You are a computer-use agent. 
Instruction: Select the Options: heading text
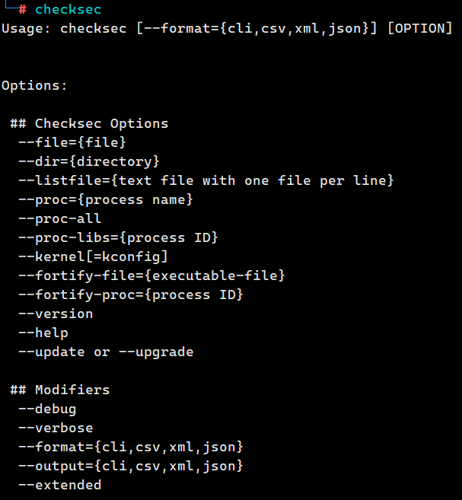[x=34, y=85]
